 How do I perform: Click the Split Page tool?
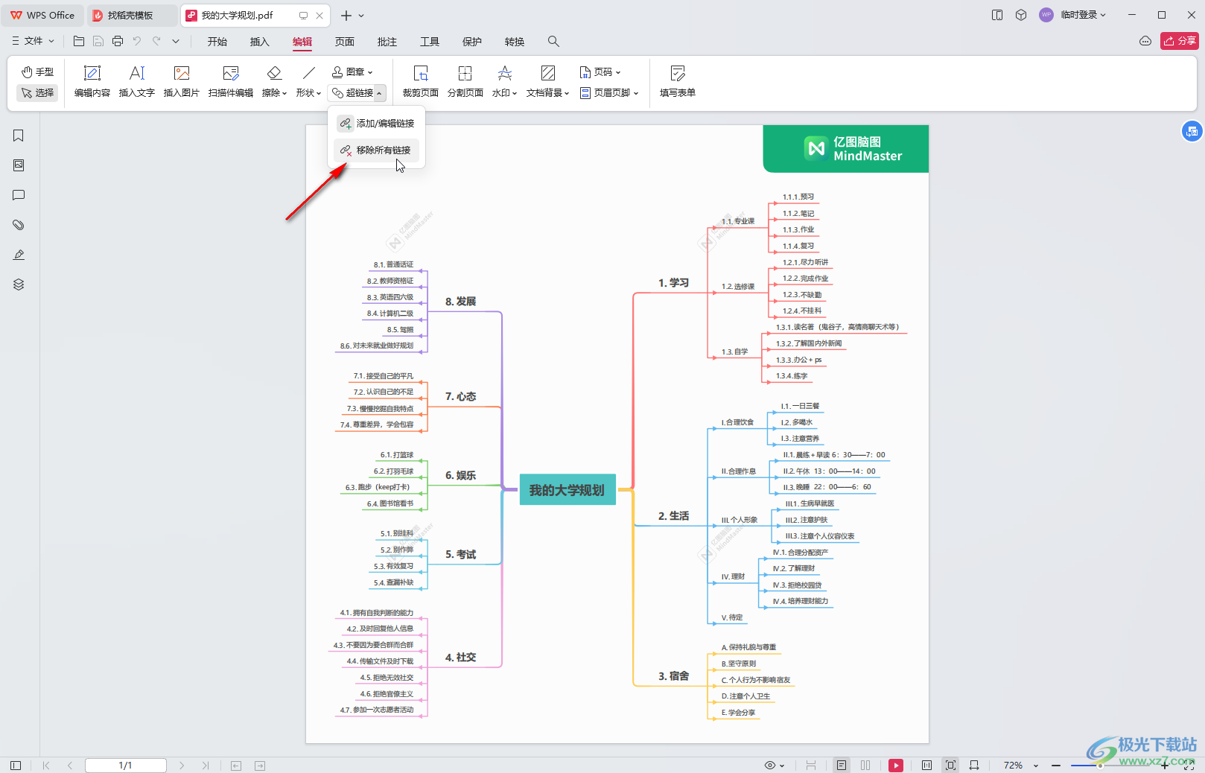[465, 81]
